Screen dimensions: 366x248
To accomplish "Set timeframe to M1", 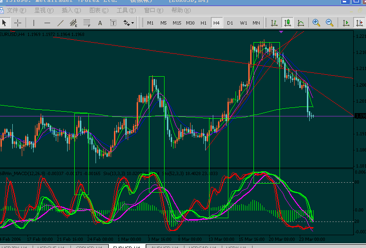I will (150, 23).
